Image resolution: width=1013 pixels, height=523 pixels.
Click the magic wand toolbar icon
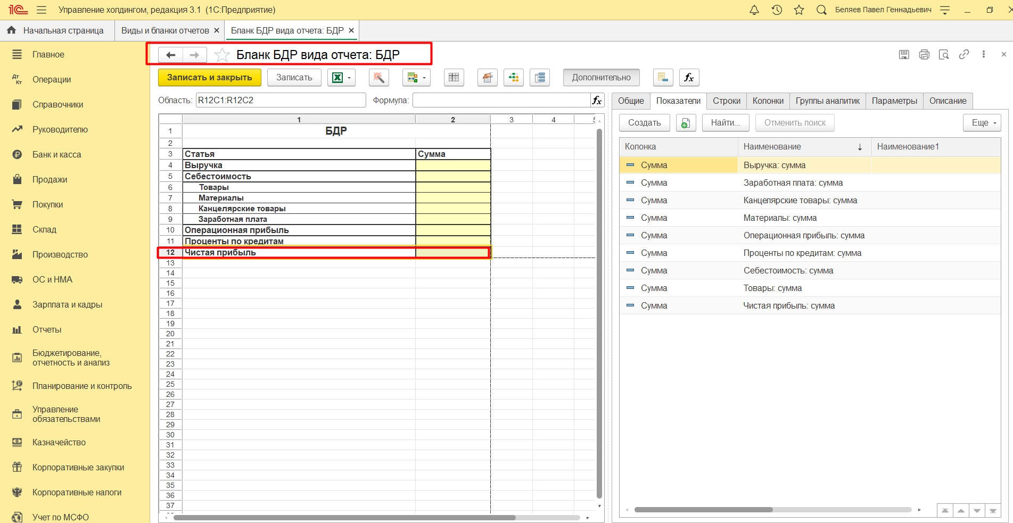[378, 78]
